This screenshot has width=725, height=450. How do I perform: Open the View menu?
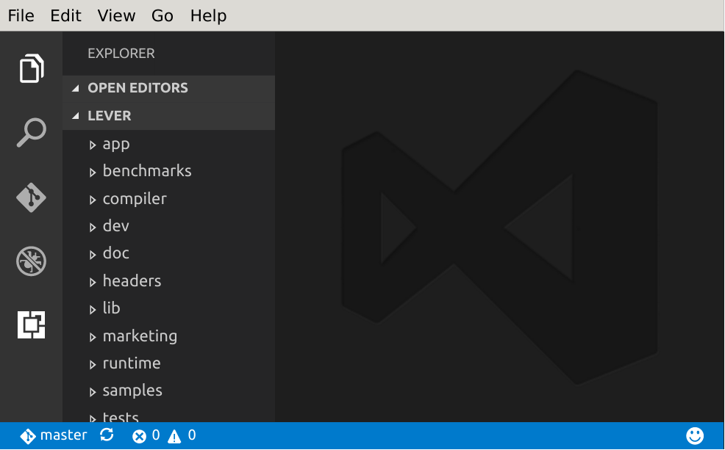[x=116, y=15]
